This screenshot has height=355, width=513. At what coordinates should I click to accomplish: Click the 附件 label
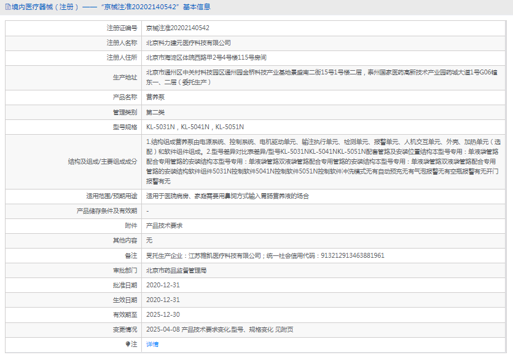tap(131, 226)
